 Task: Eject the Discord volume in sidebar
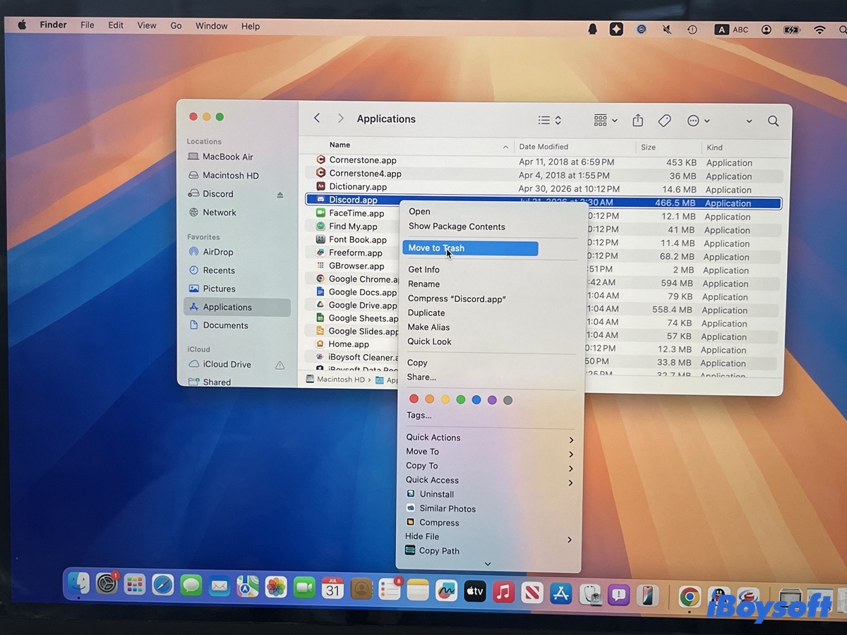[x=280, y=194]
